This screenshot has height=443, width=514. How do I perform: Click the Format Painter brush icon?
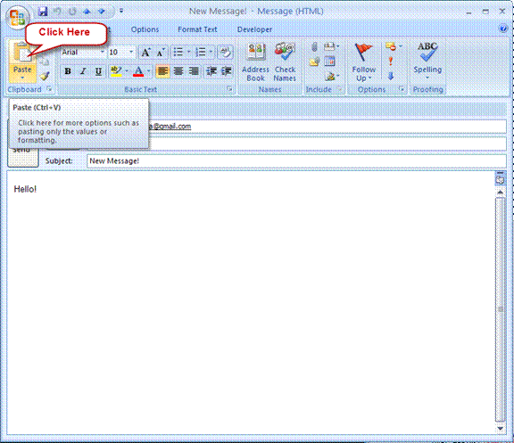click(45, 76)
